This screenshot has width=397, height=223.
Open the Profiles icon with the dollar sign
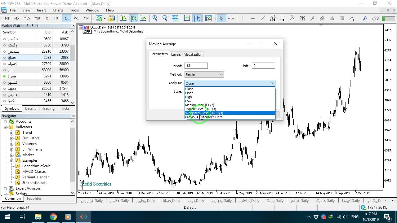click(112, 18)
